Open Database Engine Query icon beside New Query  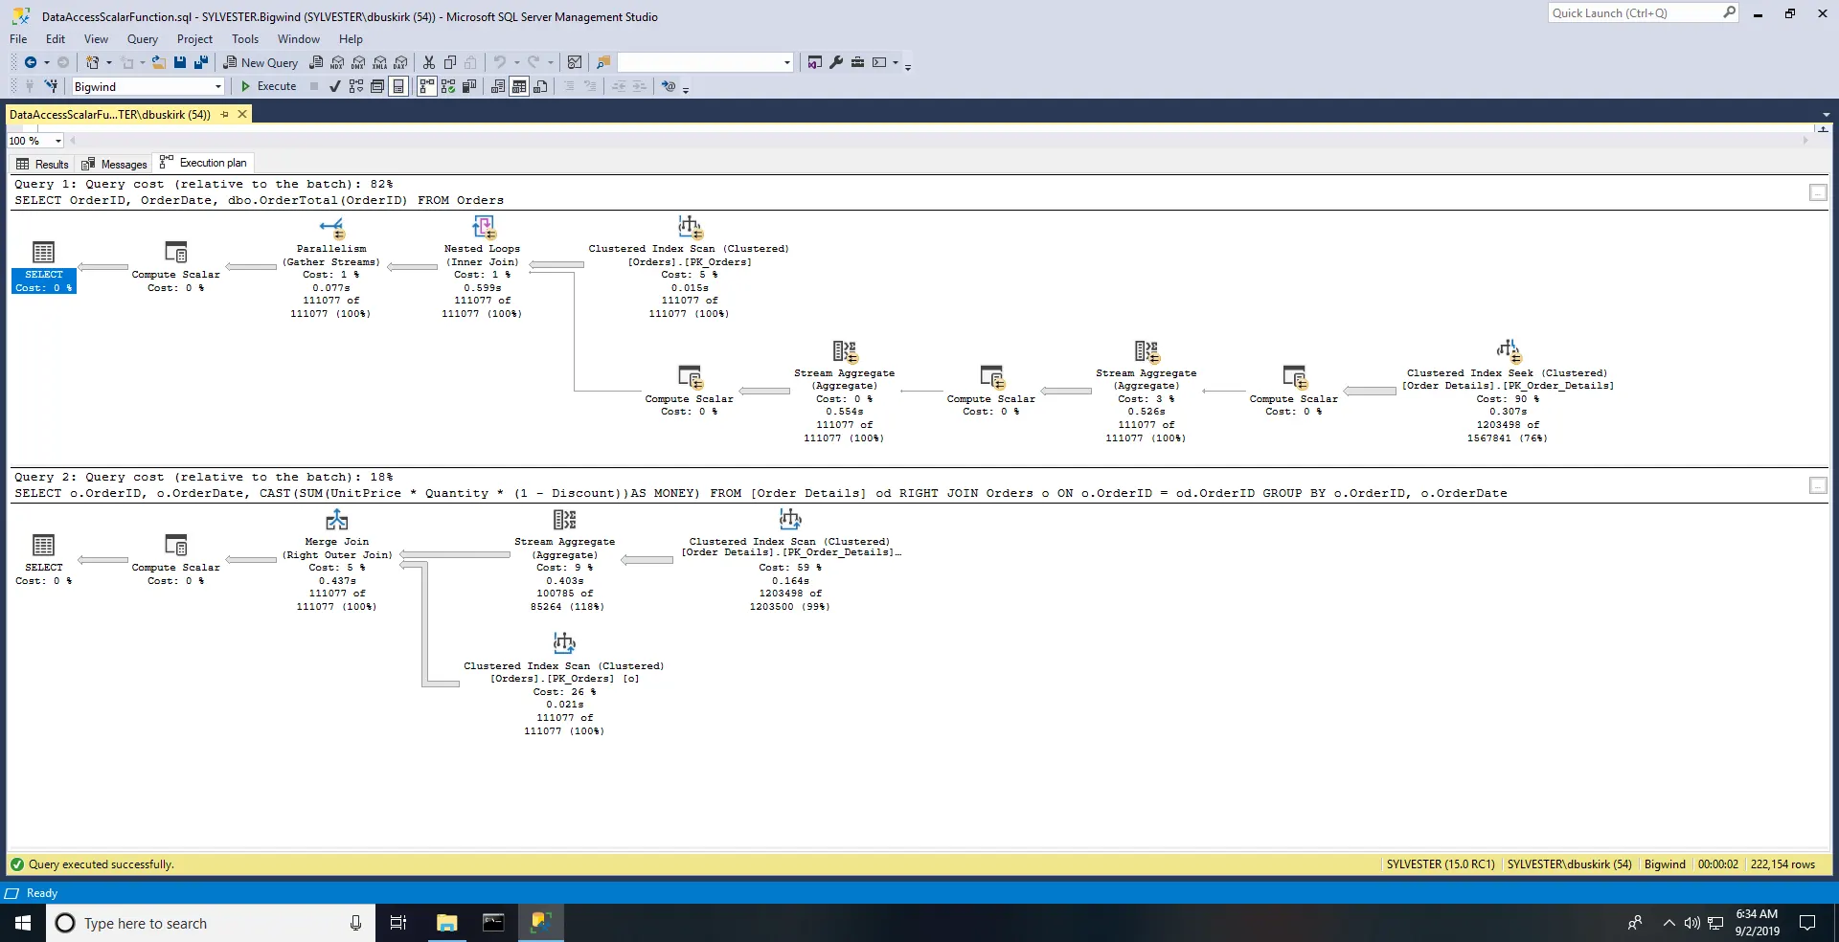pyautogui.click(x=316, y=62)
